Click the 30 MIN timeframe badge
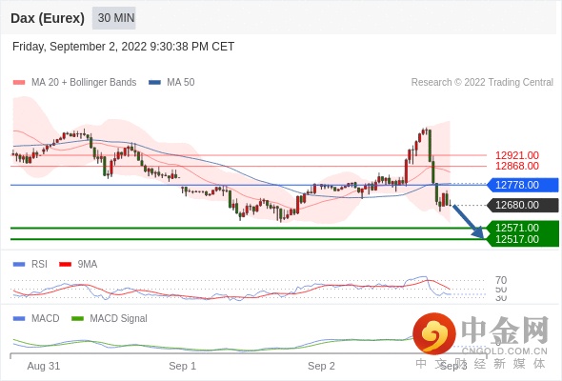 (x=114, y=18)
